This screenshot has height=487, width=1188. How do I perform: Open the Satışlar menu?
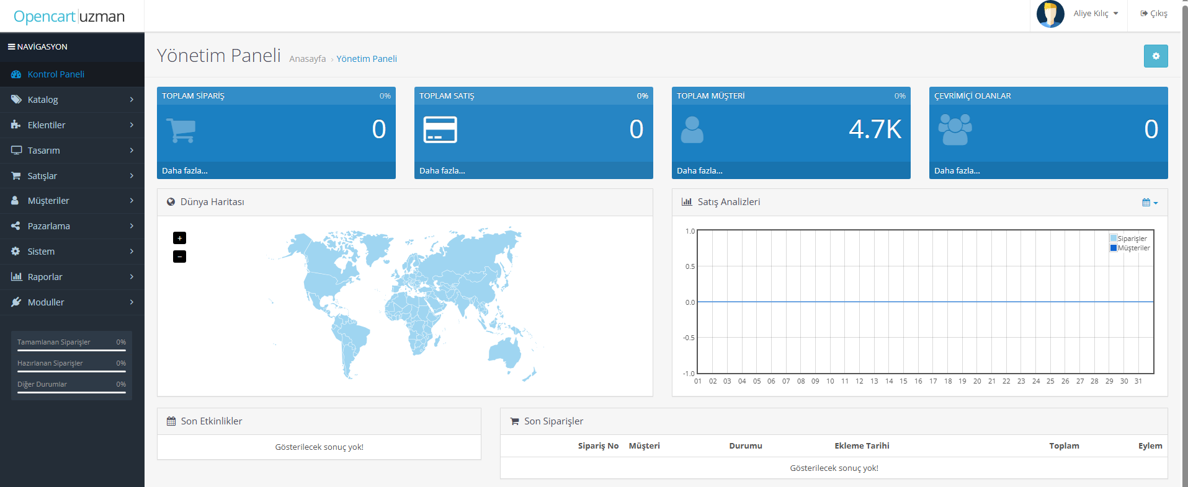tap(72, 176)
